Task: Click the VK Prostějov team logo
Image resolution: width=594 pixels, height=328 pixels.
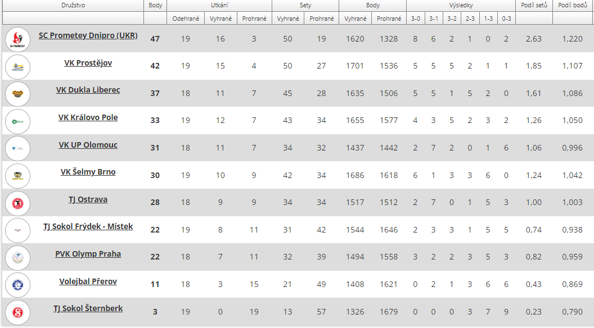Action: click(18, 67)
